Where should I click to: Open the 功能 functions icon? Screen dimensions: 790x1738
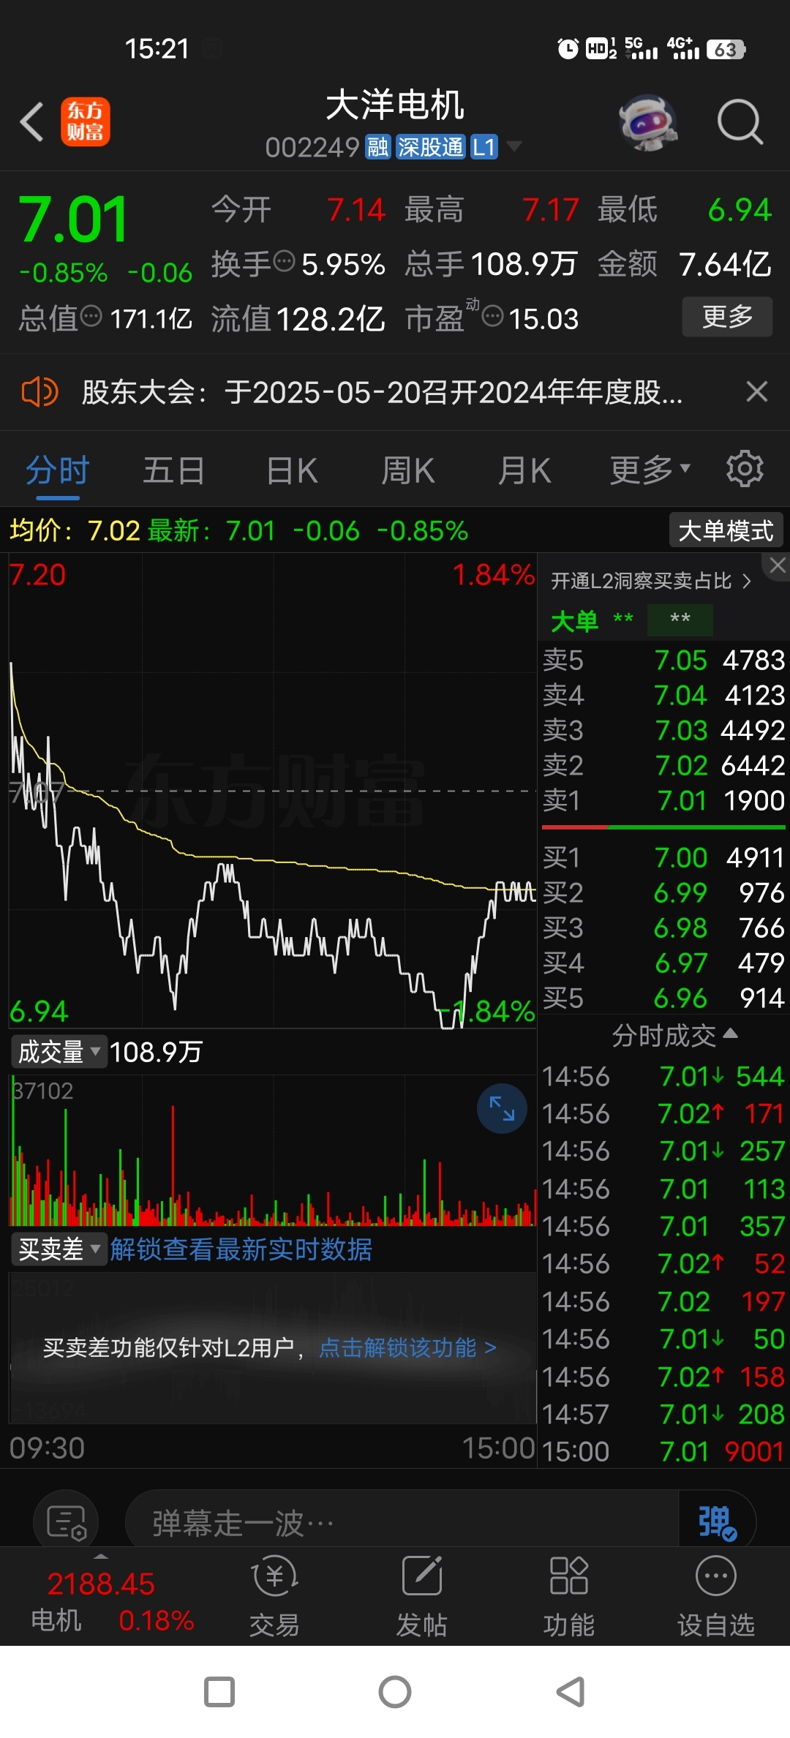point(568,1596)
